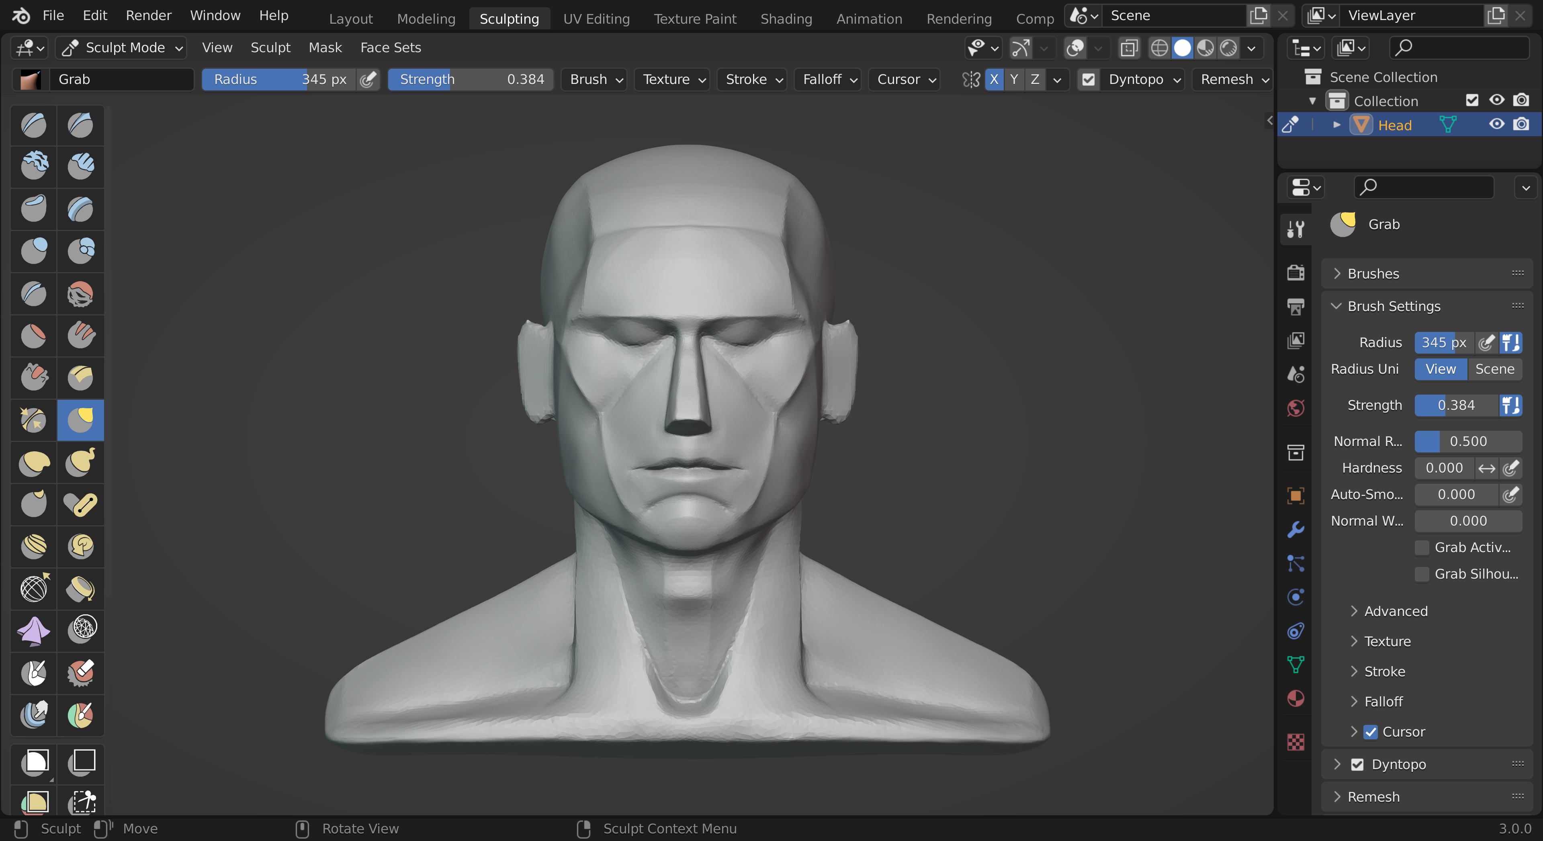Open the Face Sets menu
Image resolution: width=1543 pixels, height=841 pixels.
[391, 47]
